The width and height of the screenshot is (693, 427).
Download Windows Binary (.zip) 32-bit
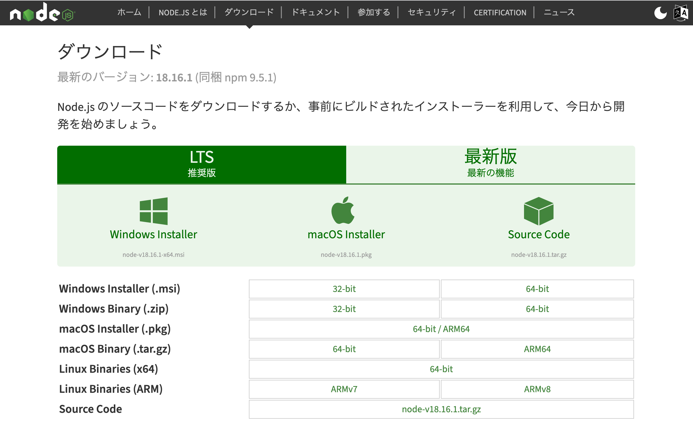point(344,309)
